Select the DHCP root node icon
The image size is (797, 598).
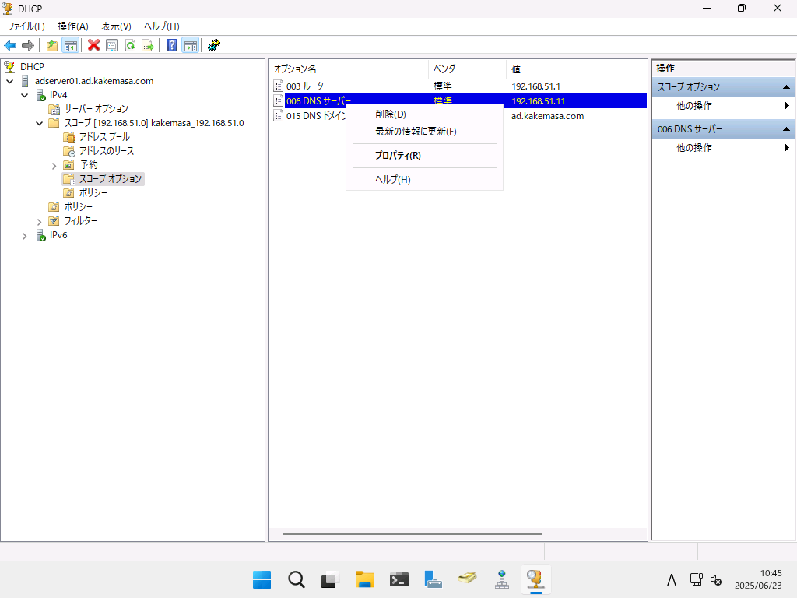[x=9, y=67]
